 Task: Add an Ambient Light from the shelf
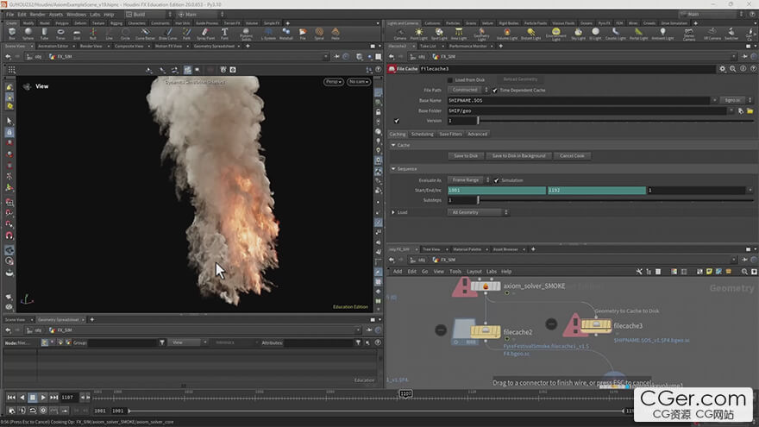tap(662, 34)
